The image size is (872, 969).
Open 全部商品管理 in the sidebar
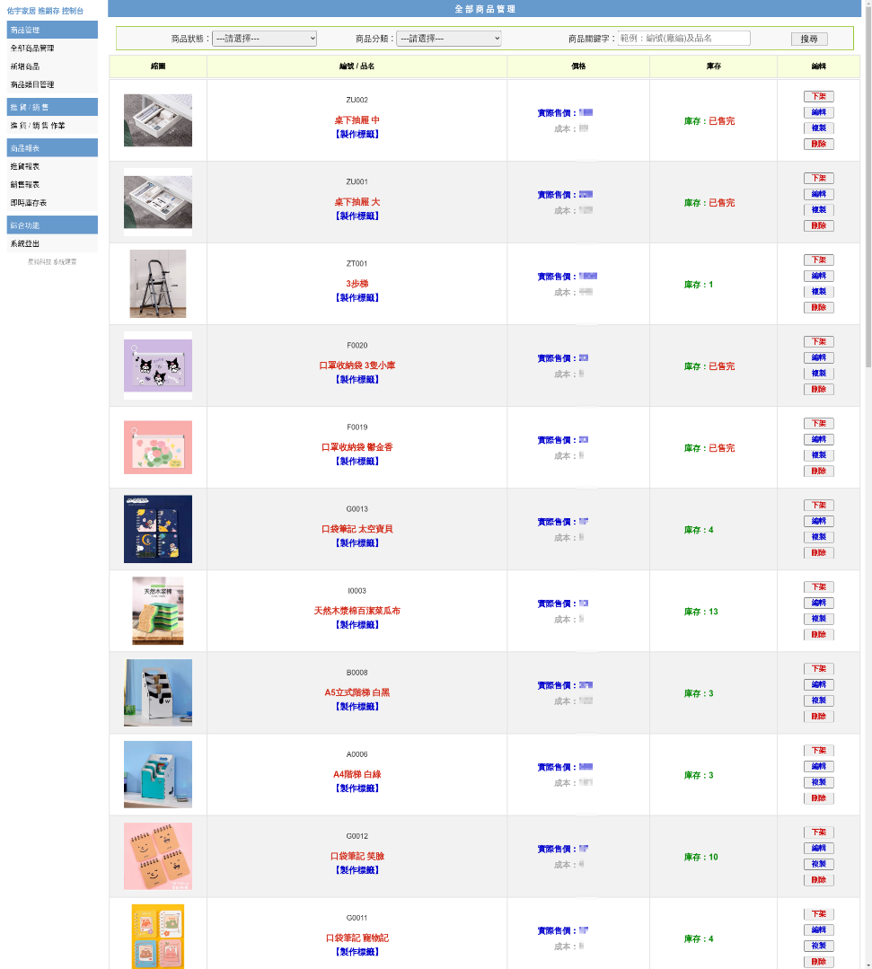coord(32,48)
